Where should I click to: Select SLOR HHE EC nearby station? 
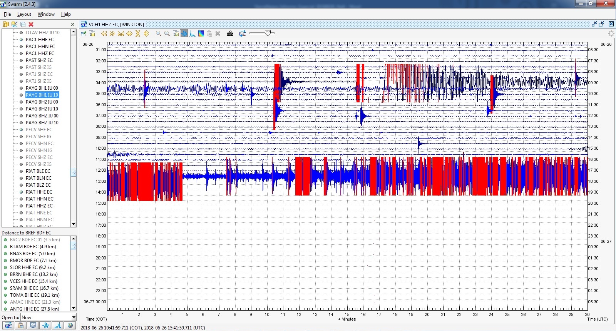pos(33,267)
